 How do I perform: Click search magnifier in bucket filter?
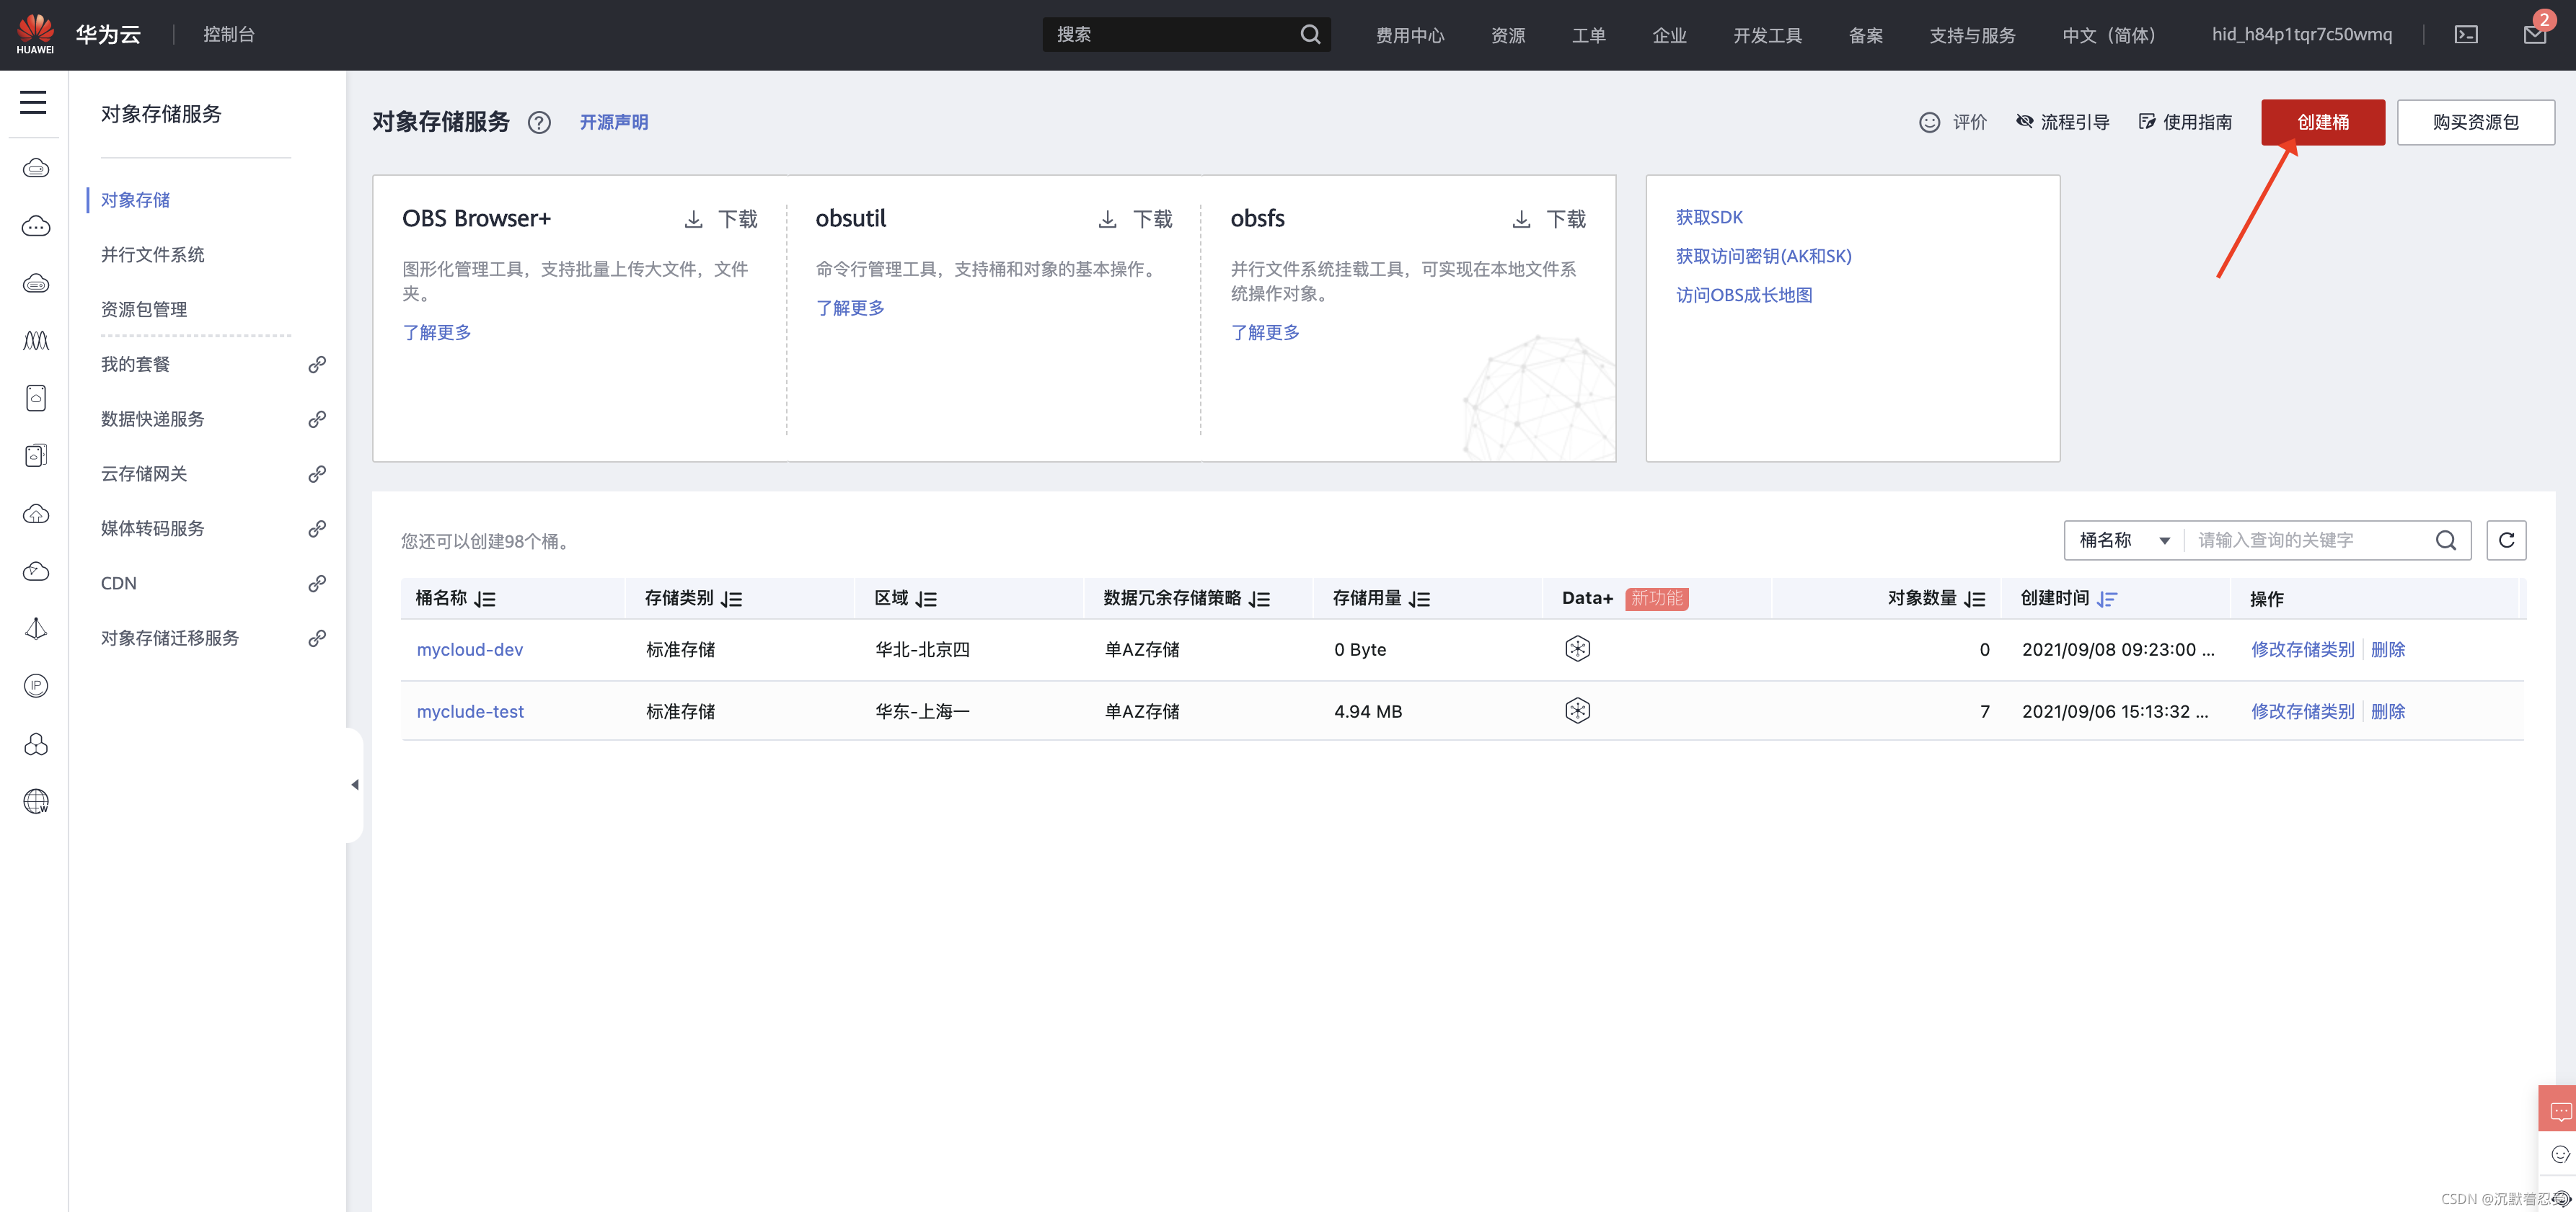tap(2445, 540)
